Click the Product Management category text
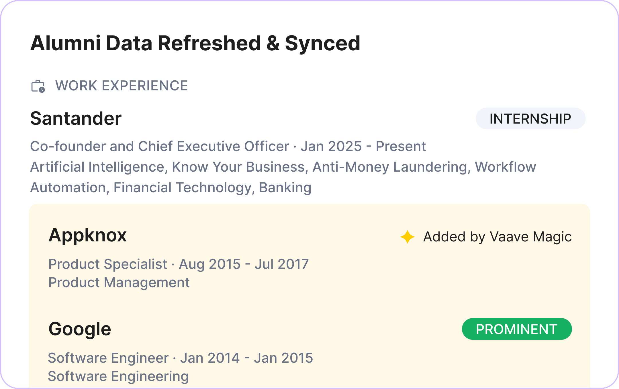This screenshot has height=389, width=619. click(x=119, y=283)
